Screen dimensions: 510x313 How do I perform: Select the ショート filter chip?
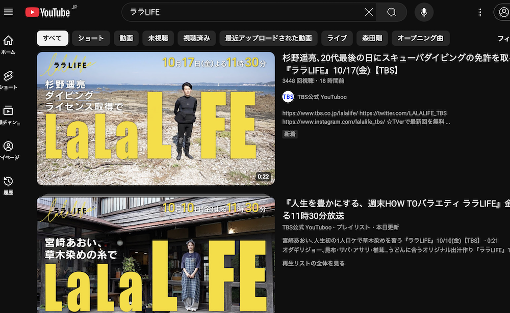pos(91,38)
